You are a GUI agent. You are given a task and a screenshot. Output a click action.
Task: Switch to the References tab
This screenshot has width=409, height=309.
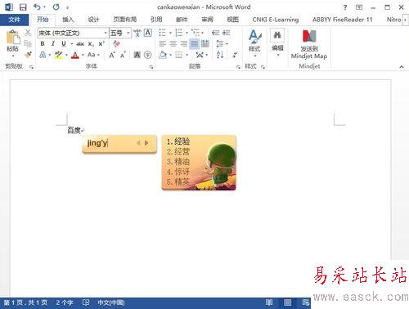[156, 20]
